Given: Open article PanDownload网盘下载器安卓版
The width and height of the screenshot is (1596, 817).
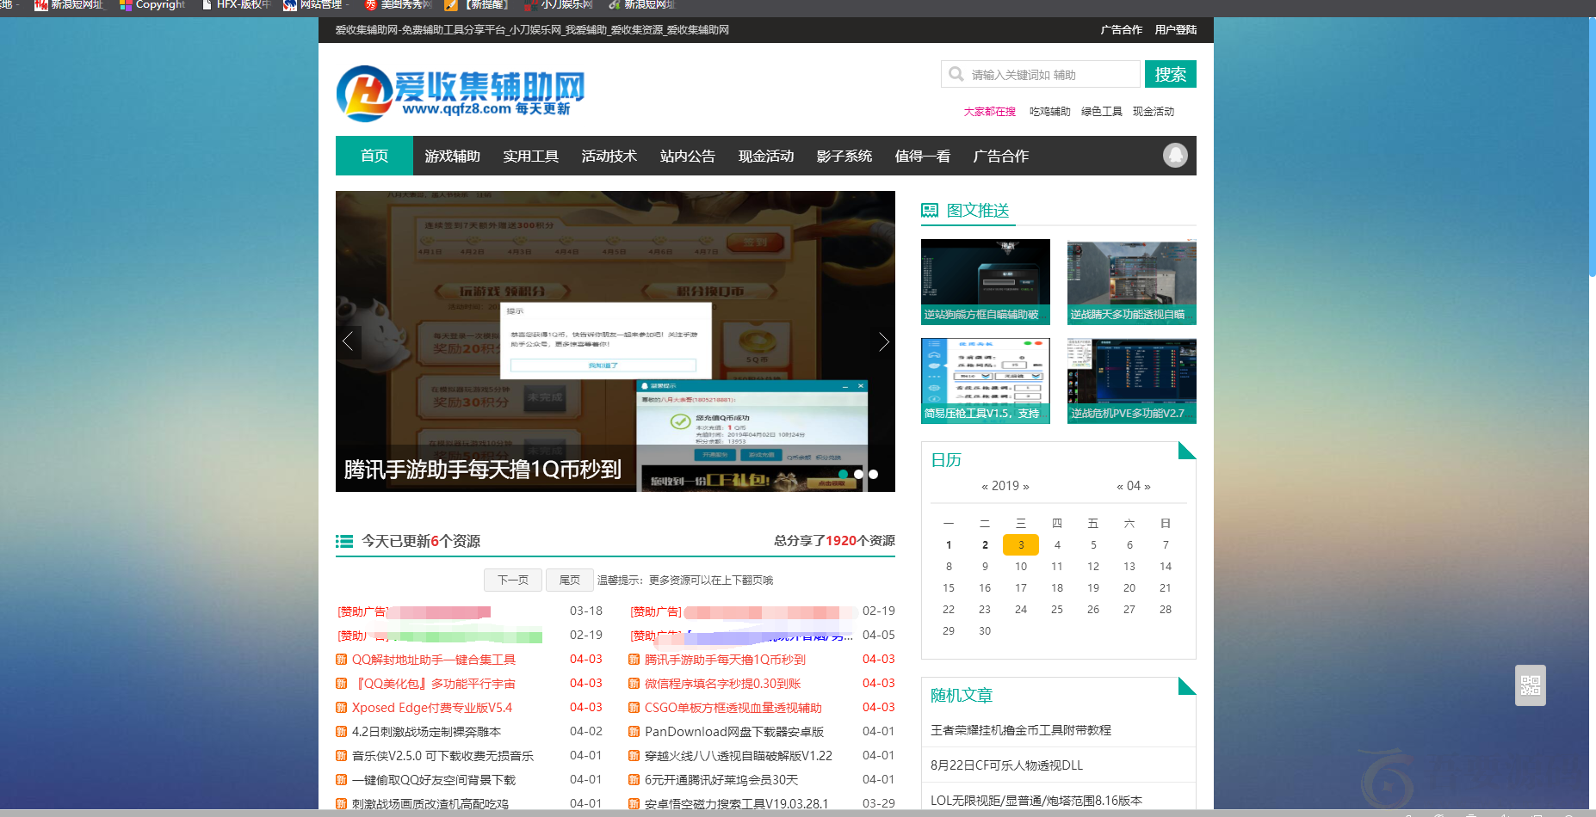Looking at the screenshot, I should (x=734, y=732).
